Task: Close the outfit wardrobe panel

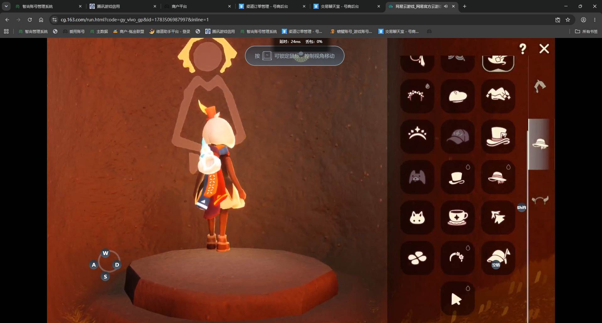Action: pos(544,49)
